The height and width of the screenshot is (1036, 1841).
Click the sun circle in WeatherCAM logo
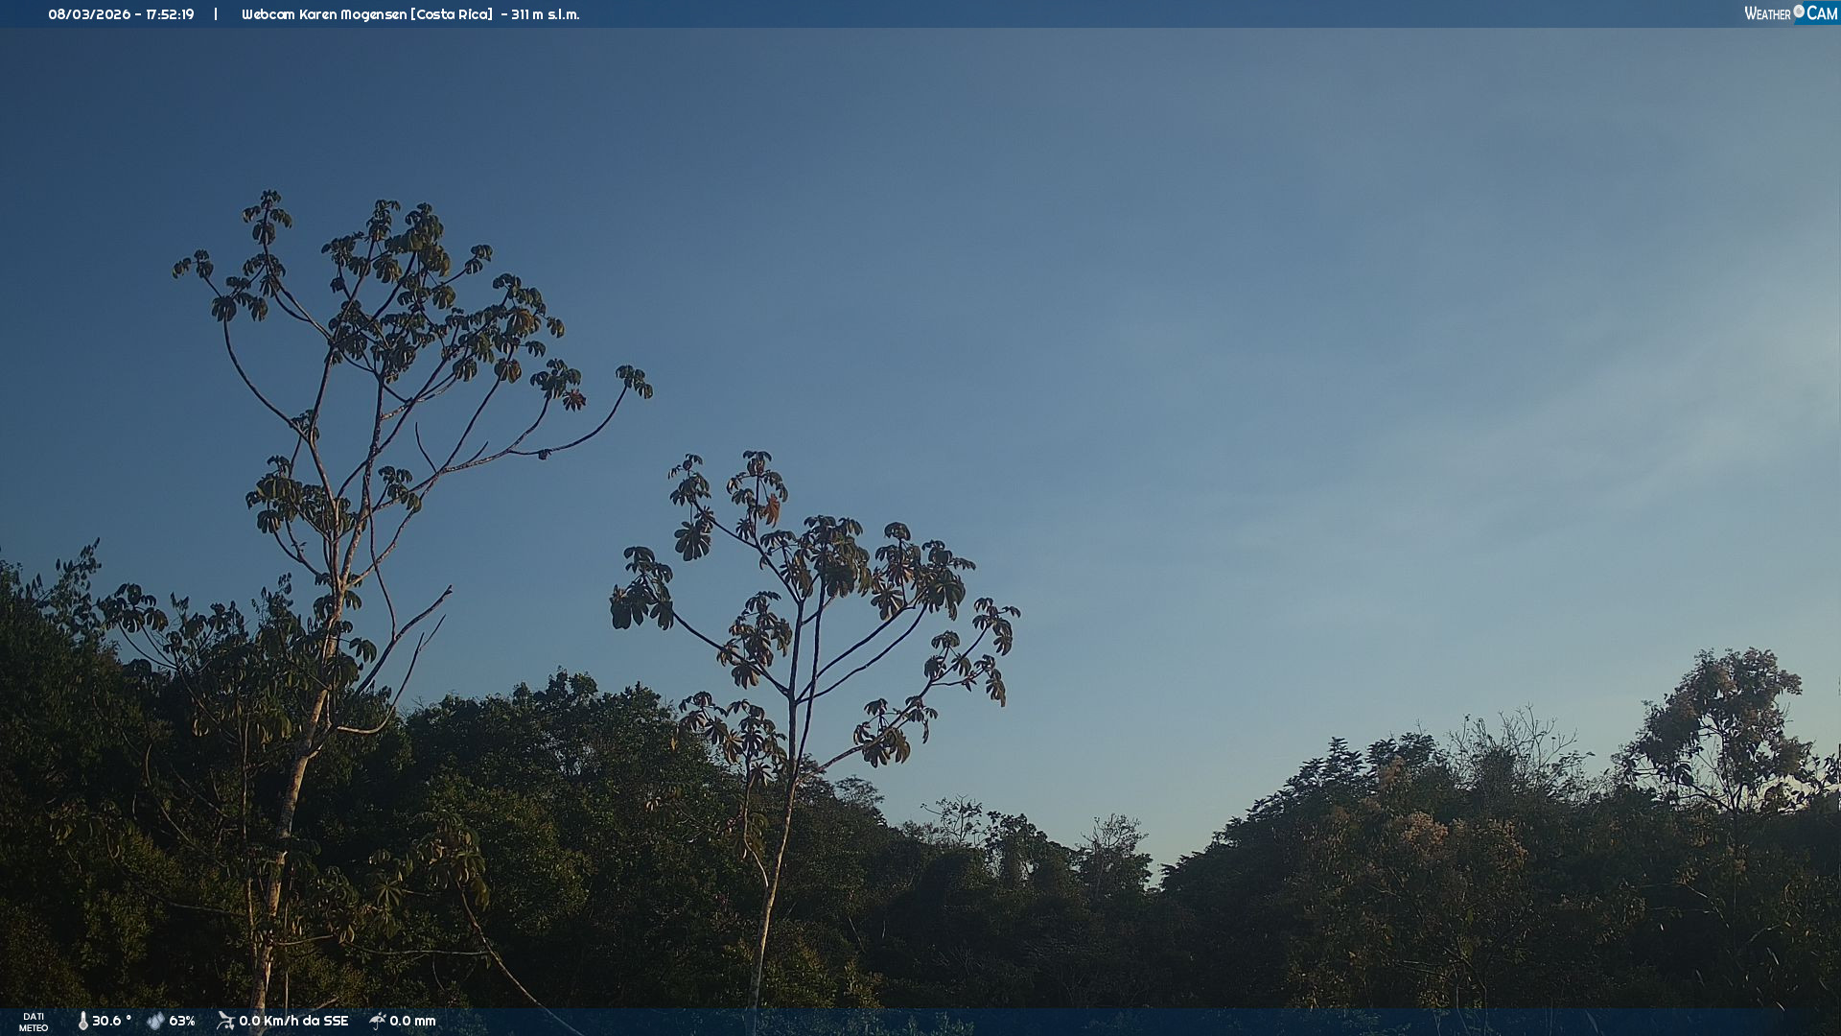point(1799,12)
